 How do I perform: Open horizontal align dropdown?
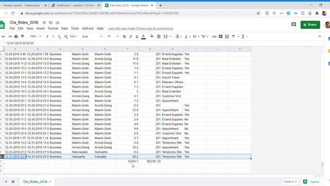coord(179,37)
